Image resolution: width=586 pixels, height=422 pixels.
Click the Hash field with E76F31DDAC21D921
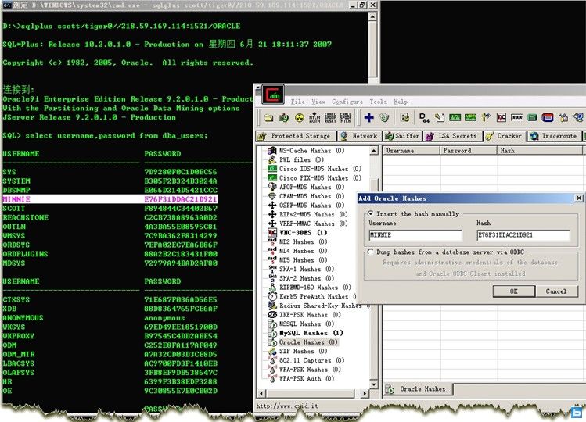[523, 235]
